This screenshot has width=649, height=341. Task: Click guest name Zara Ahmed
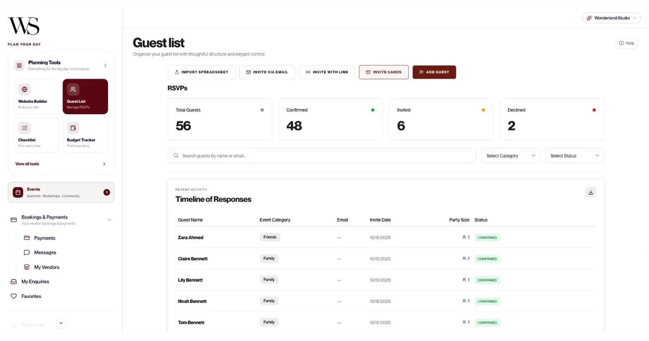(x=191, y=238)
